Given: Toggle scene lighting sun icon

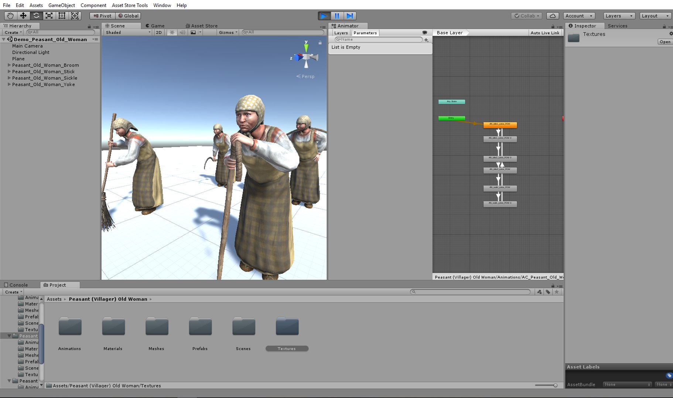Looking at the screenshot, I should [172, 32].
